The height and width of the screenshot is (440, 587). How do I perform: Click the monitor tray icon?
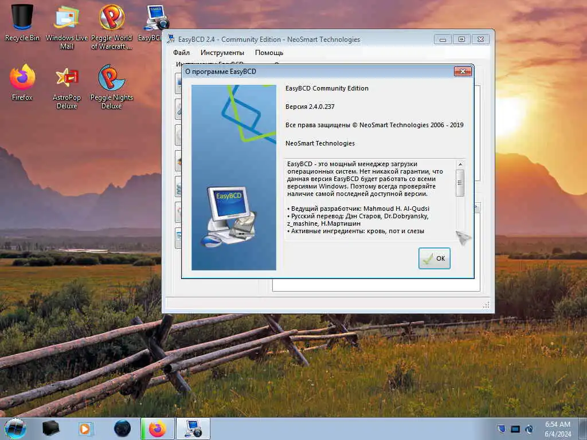(515, 429)
